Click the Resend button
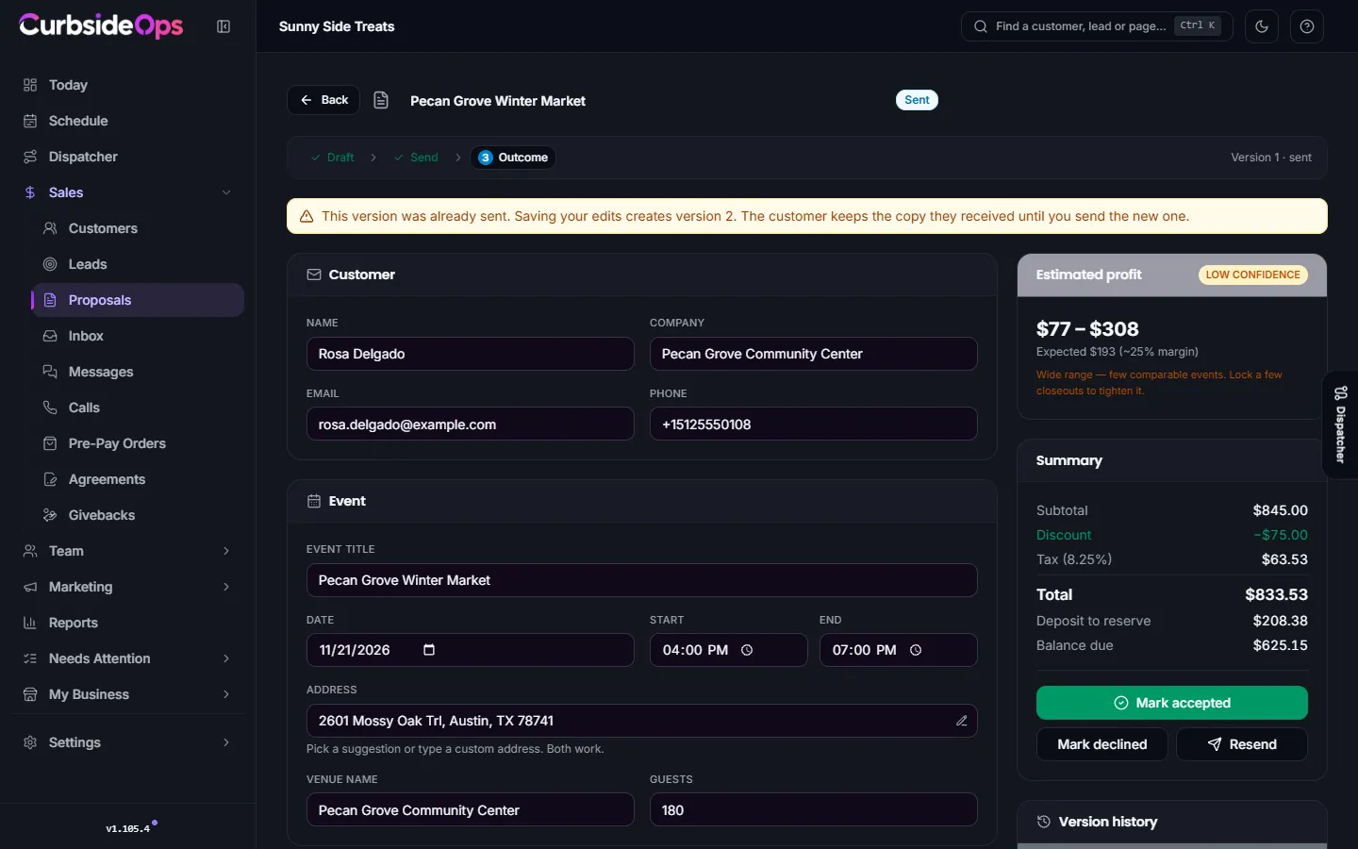 [x=1242, y=744]
